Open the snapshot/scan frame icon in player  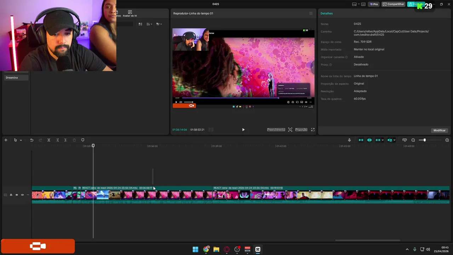tap(290, 130)
